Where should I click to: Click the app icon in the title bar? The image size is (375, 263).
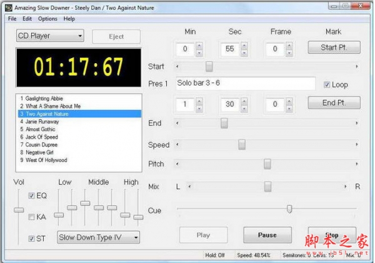pos(9,8)
